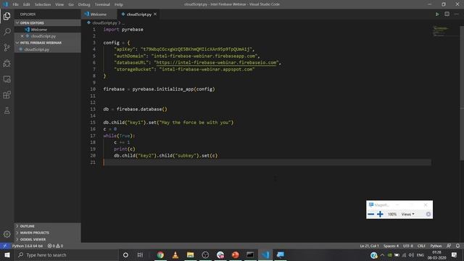
Task: Open VLC media player from taskbar
Action: coord(175,254)
